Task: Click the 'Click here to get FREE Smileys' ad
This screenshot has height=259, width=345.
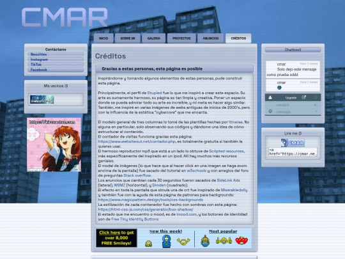Action: click(x=116, y=238)
